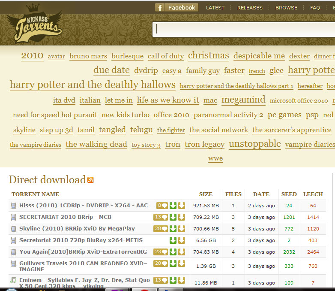Focus the torrent search input field
Viewport: 335px width, 291px height.
pyautogui.click(x=244, y=29)
